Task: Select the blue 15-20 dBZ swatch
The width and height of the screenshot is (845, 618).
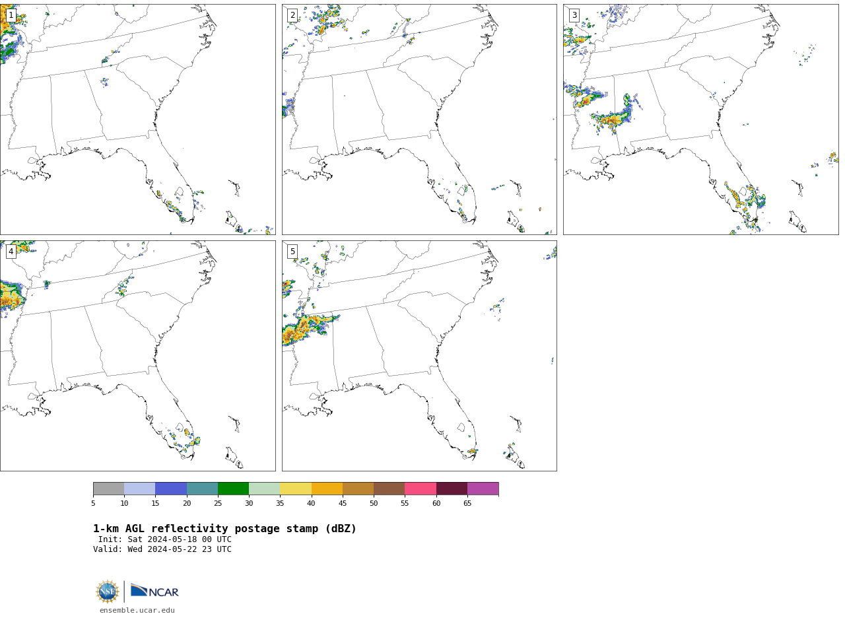Action: (171, 489)
